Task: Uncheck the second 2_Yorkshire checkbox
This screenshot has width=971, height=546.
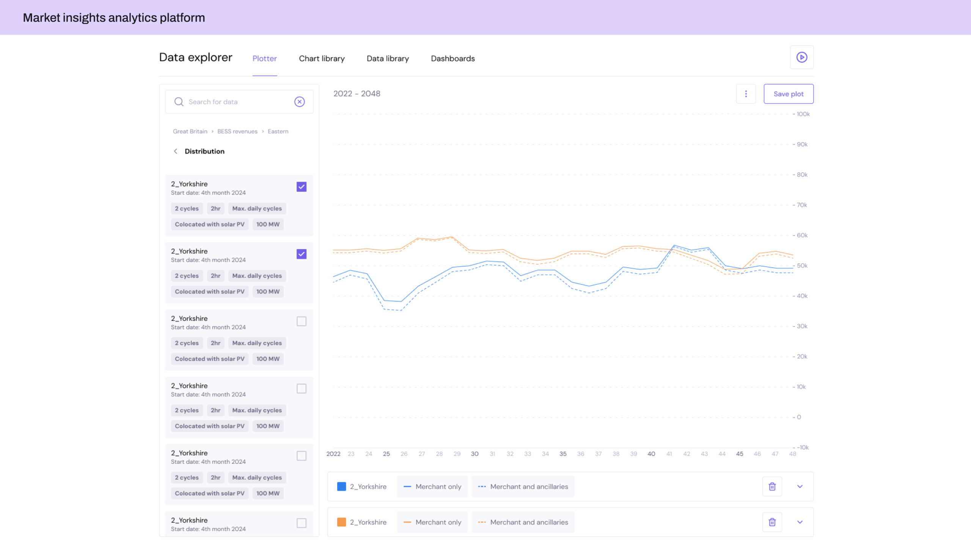Action: coord(301,254)
